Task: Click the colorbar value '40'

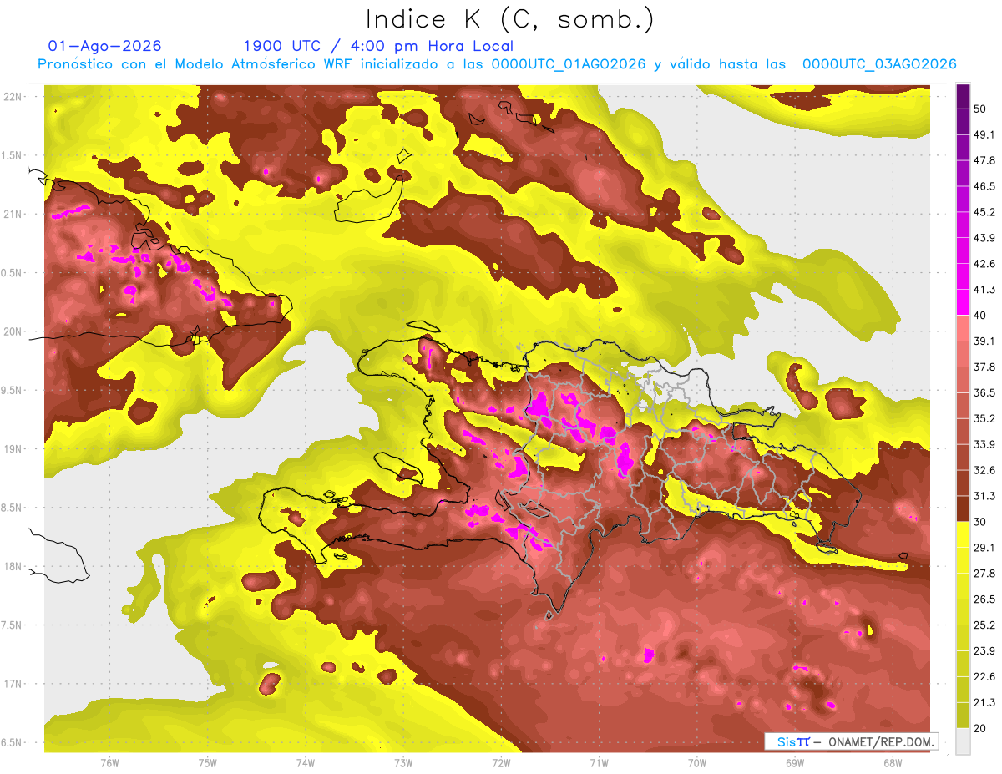Action: point(980,316)
